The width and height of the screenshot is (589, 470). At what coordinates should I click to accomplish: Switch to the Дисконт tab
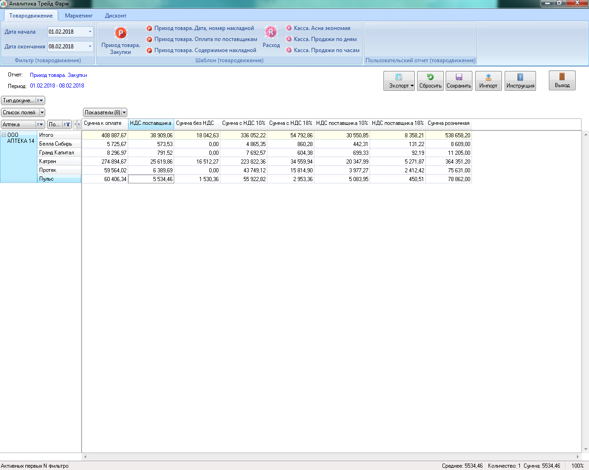[115, 16]
